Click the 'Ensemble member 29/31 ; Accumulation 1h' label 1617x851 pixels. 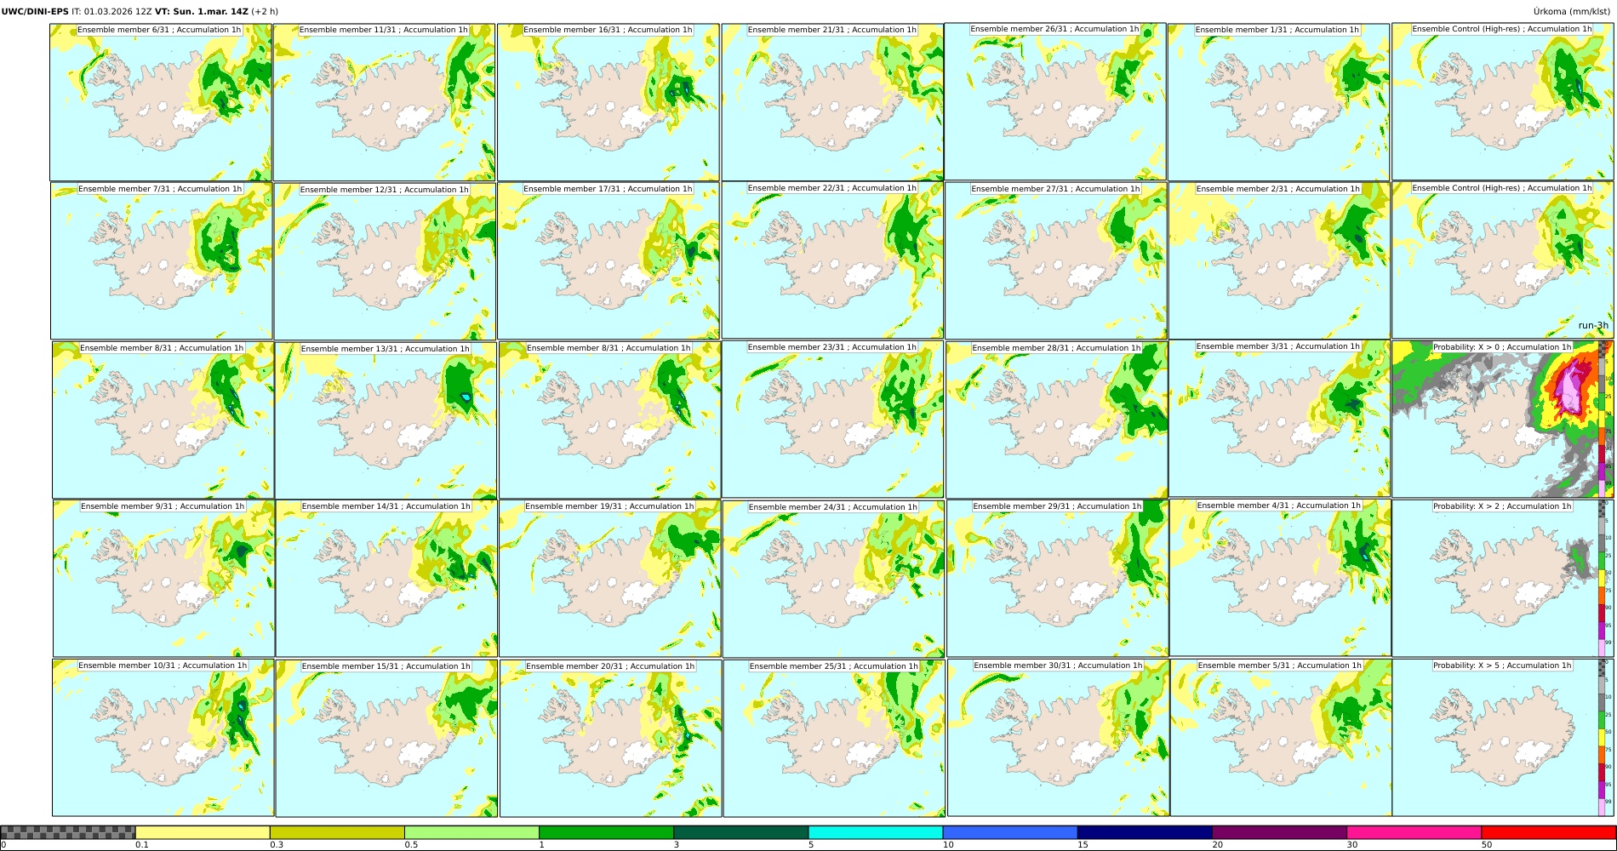click(1057, 506)
